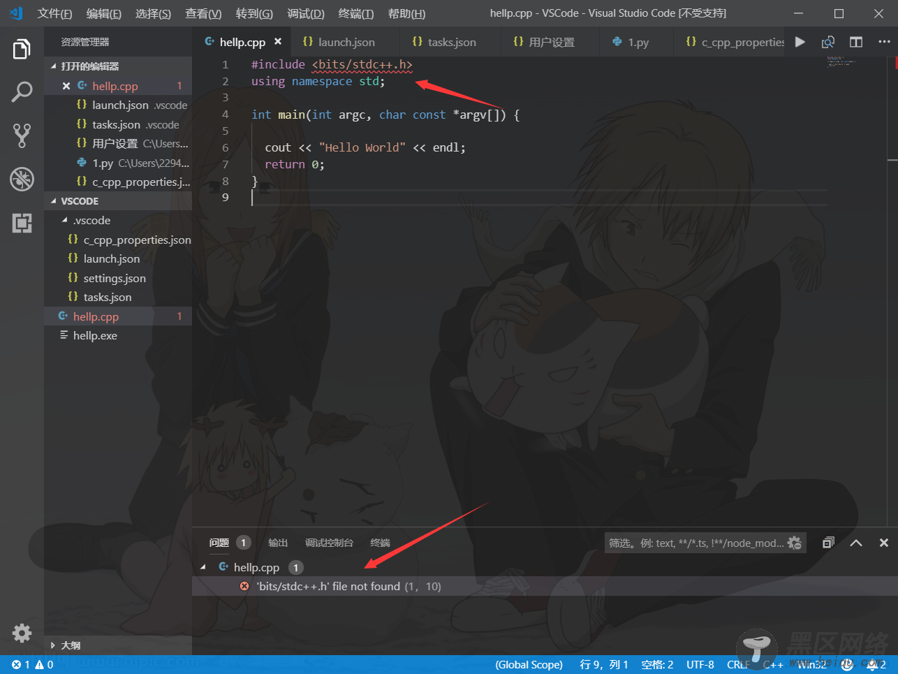The image size is (898, 674).
Task: Switch to the c_cpp_properties editor tab
Action: (x=730, y=42)
